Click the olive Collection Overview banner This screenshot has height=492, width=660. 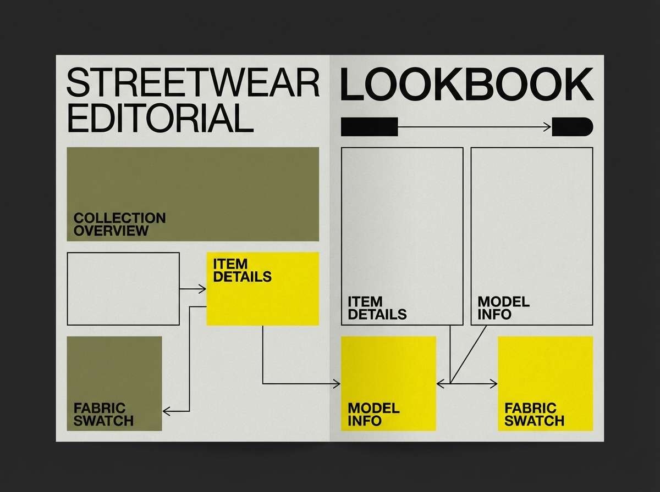click(193, 192)
